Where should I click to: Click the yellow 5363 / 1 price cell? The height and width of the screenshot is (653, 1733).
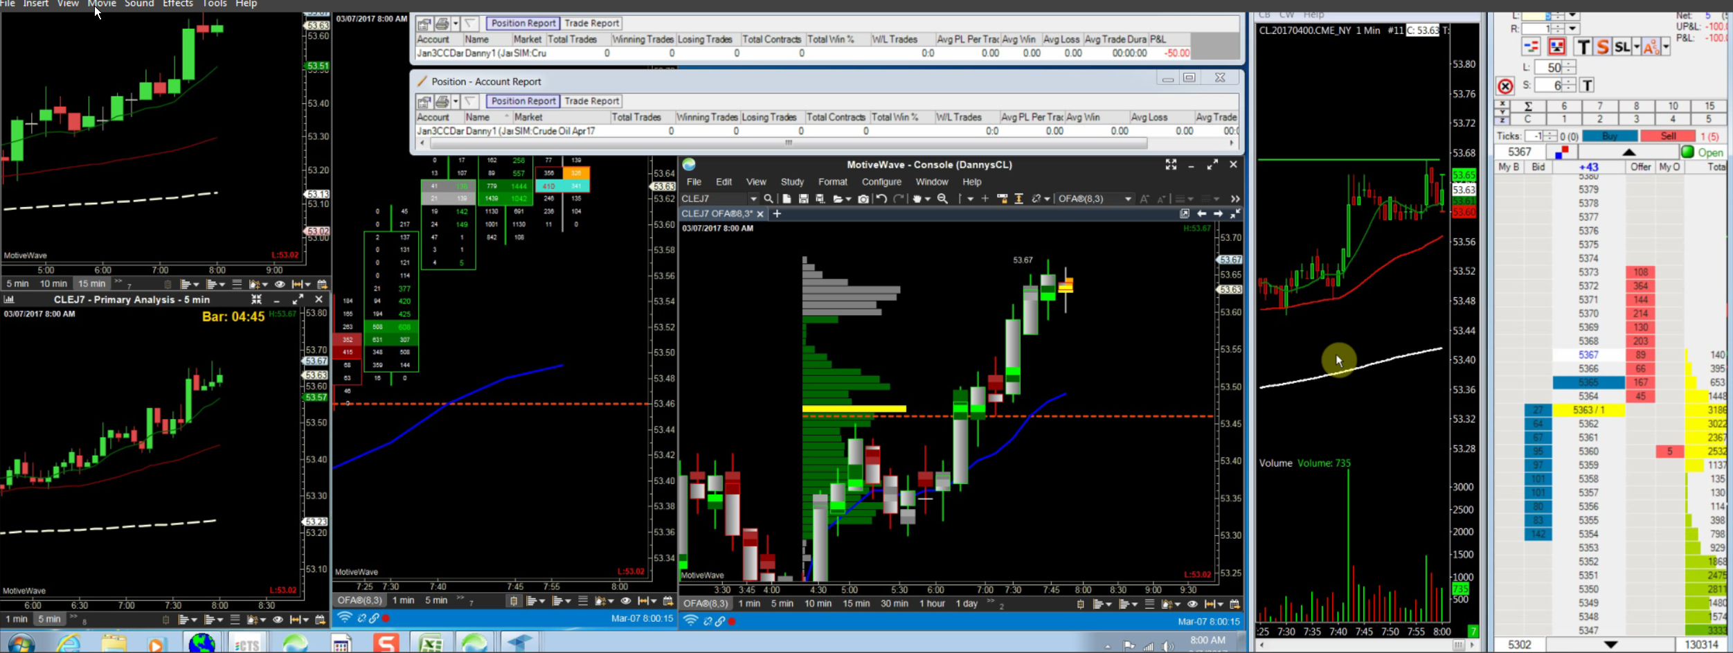point(1588,410)
